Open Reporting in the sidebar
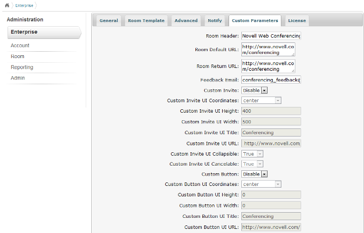364x233 pixels. coord(22,67)
